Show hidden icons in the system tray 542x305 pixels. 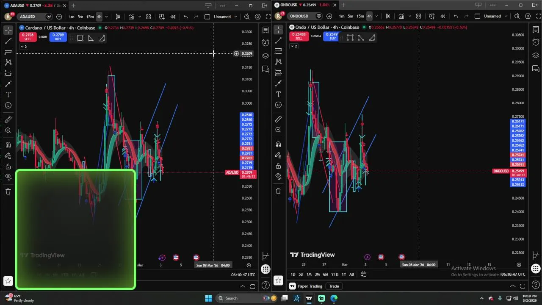point(481,298)
